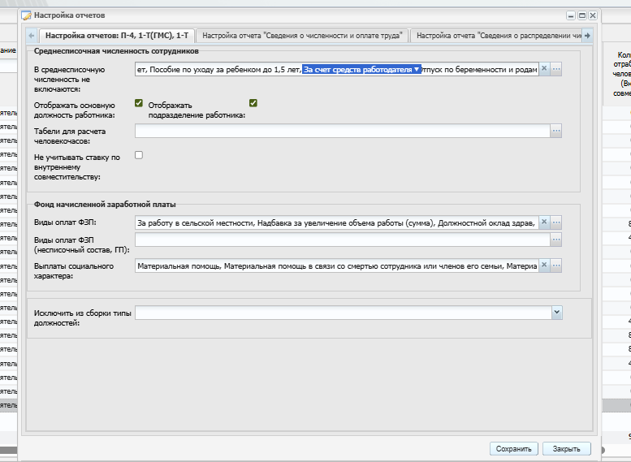Open selector for average headcount exclusions

(x=556, y=69)
